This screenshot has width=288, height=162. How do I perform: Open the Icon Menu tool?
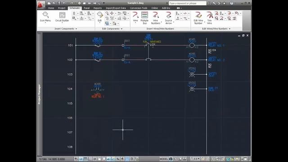click(45, 17)
